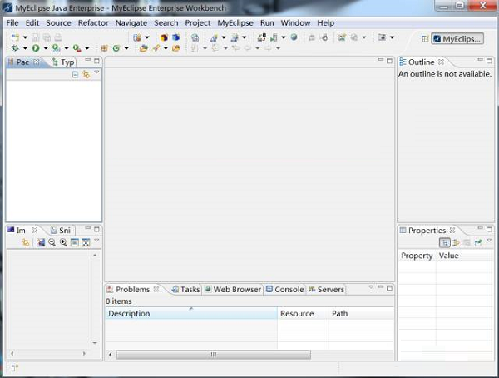
Task: Open the Problems view menu triangle
Action: (371, 287)
